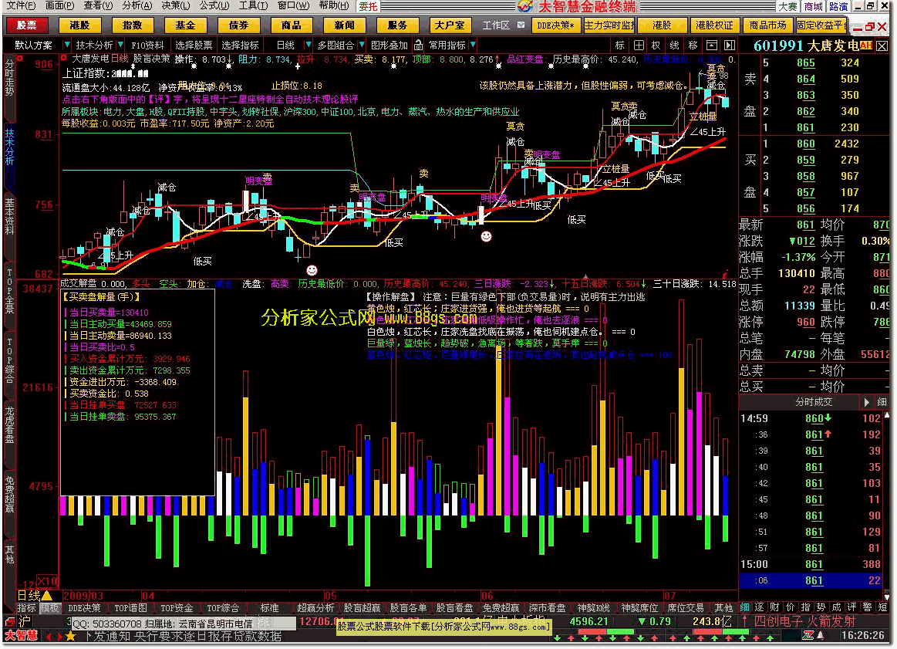Click the 大赛 link at top right

coord(787,6)
